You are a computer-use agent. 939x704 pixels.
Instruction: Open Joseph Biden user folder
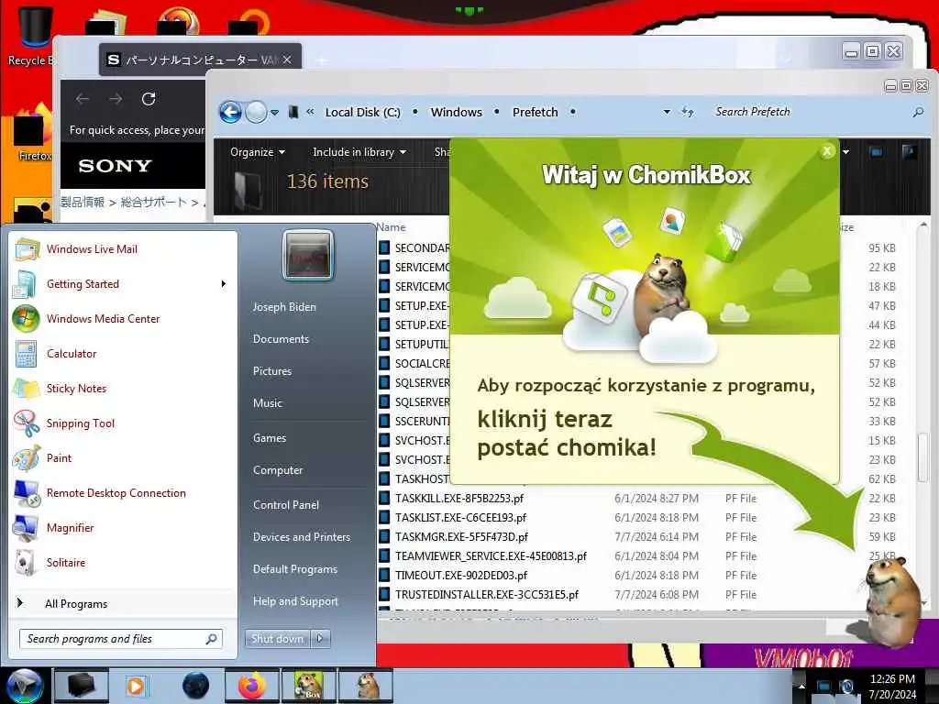tap(284, 306)
